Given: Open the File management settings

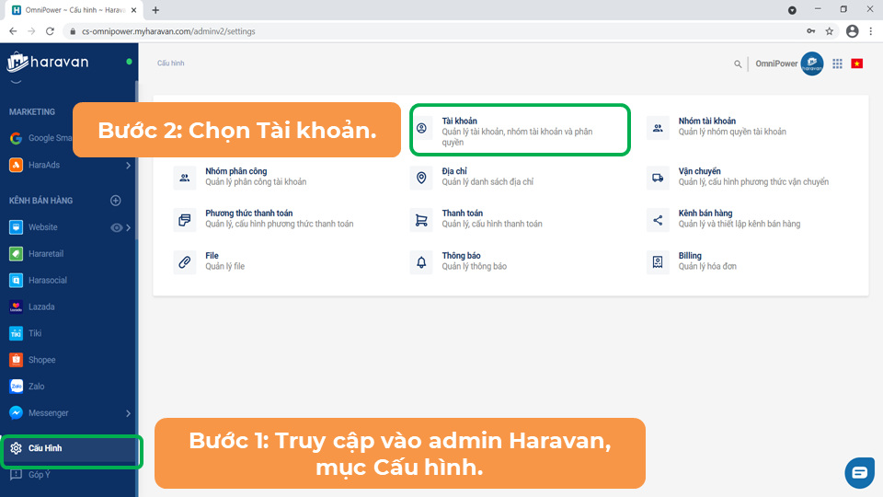Looking at the screenshot, I should coord(224,260).
